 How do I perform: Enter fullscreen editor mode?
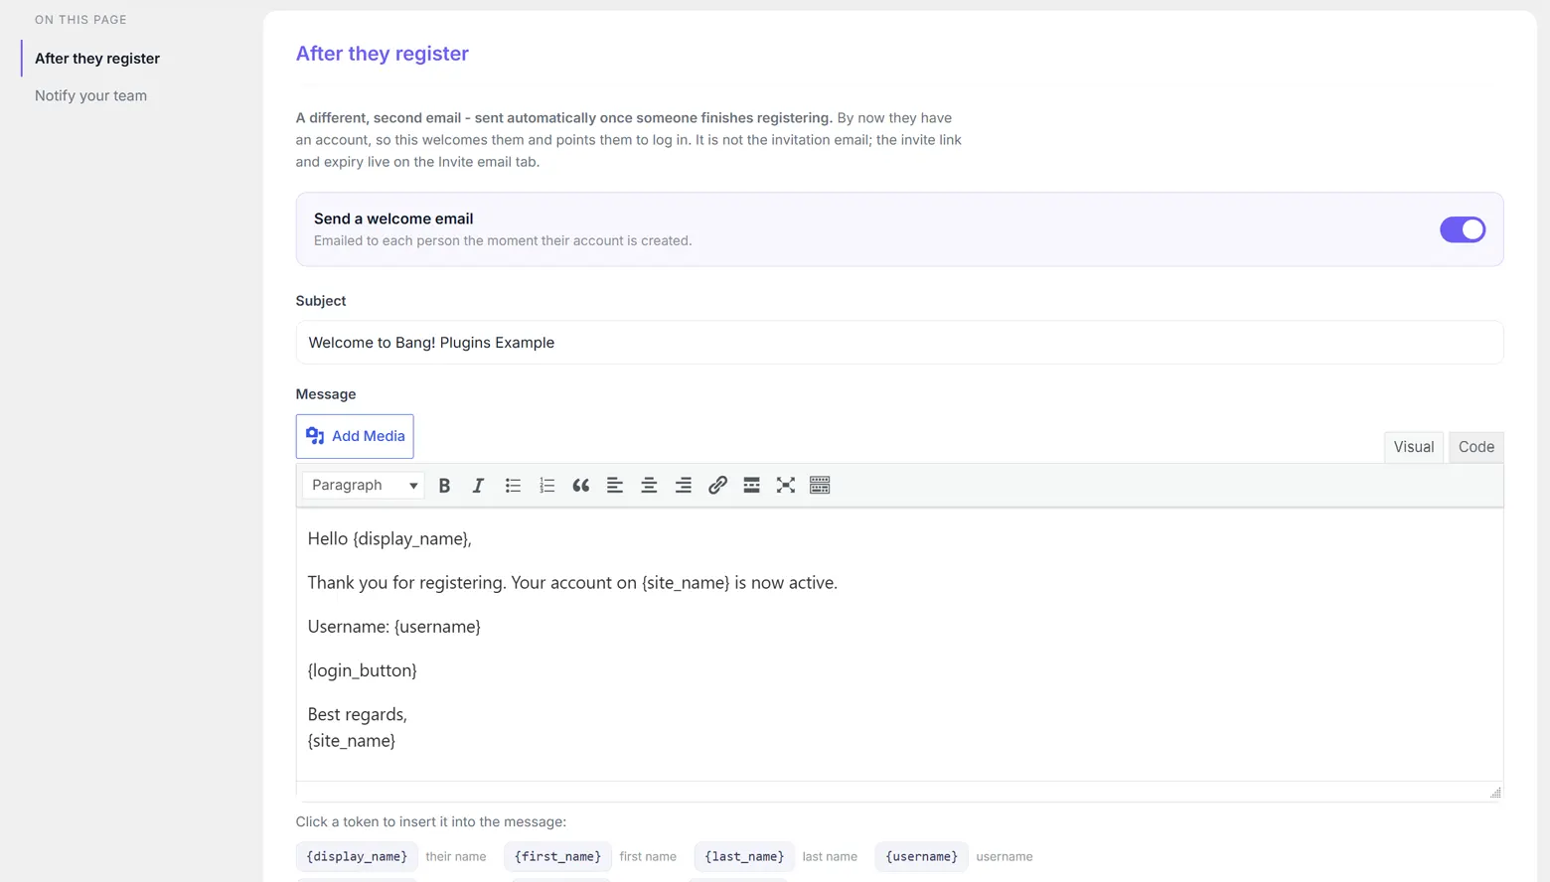(786, 486)
